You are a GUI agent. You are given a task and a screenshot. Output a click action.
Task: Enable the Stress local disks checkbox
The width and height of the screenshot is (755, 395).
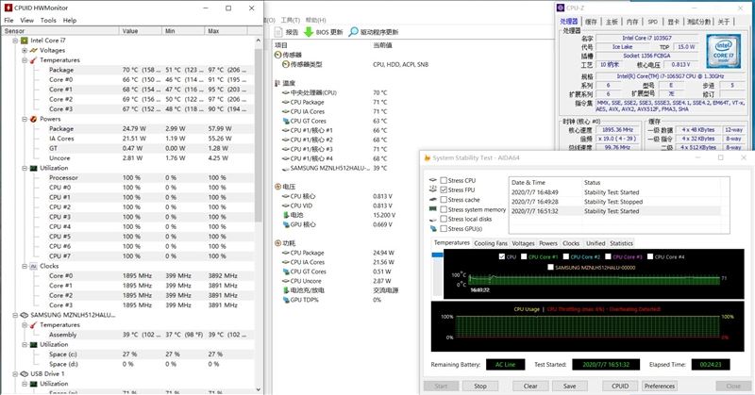(x=444, y=219)
